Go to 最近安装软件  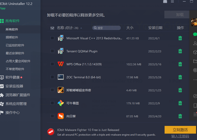click(15, 53)
